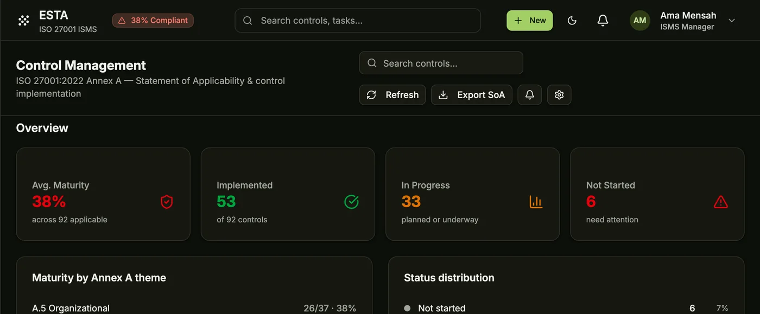Screen dimensions: 760x314
Task: Click the Refresh button
Action: (x=392, y=95)
